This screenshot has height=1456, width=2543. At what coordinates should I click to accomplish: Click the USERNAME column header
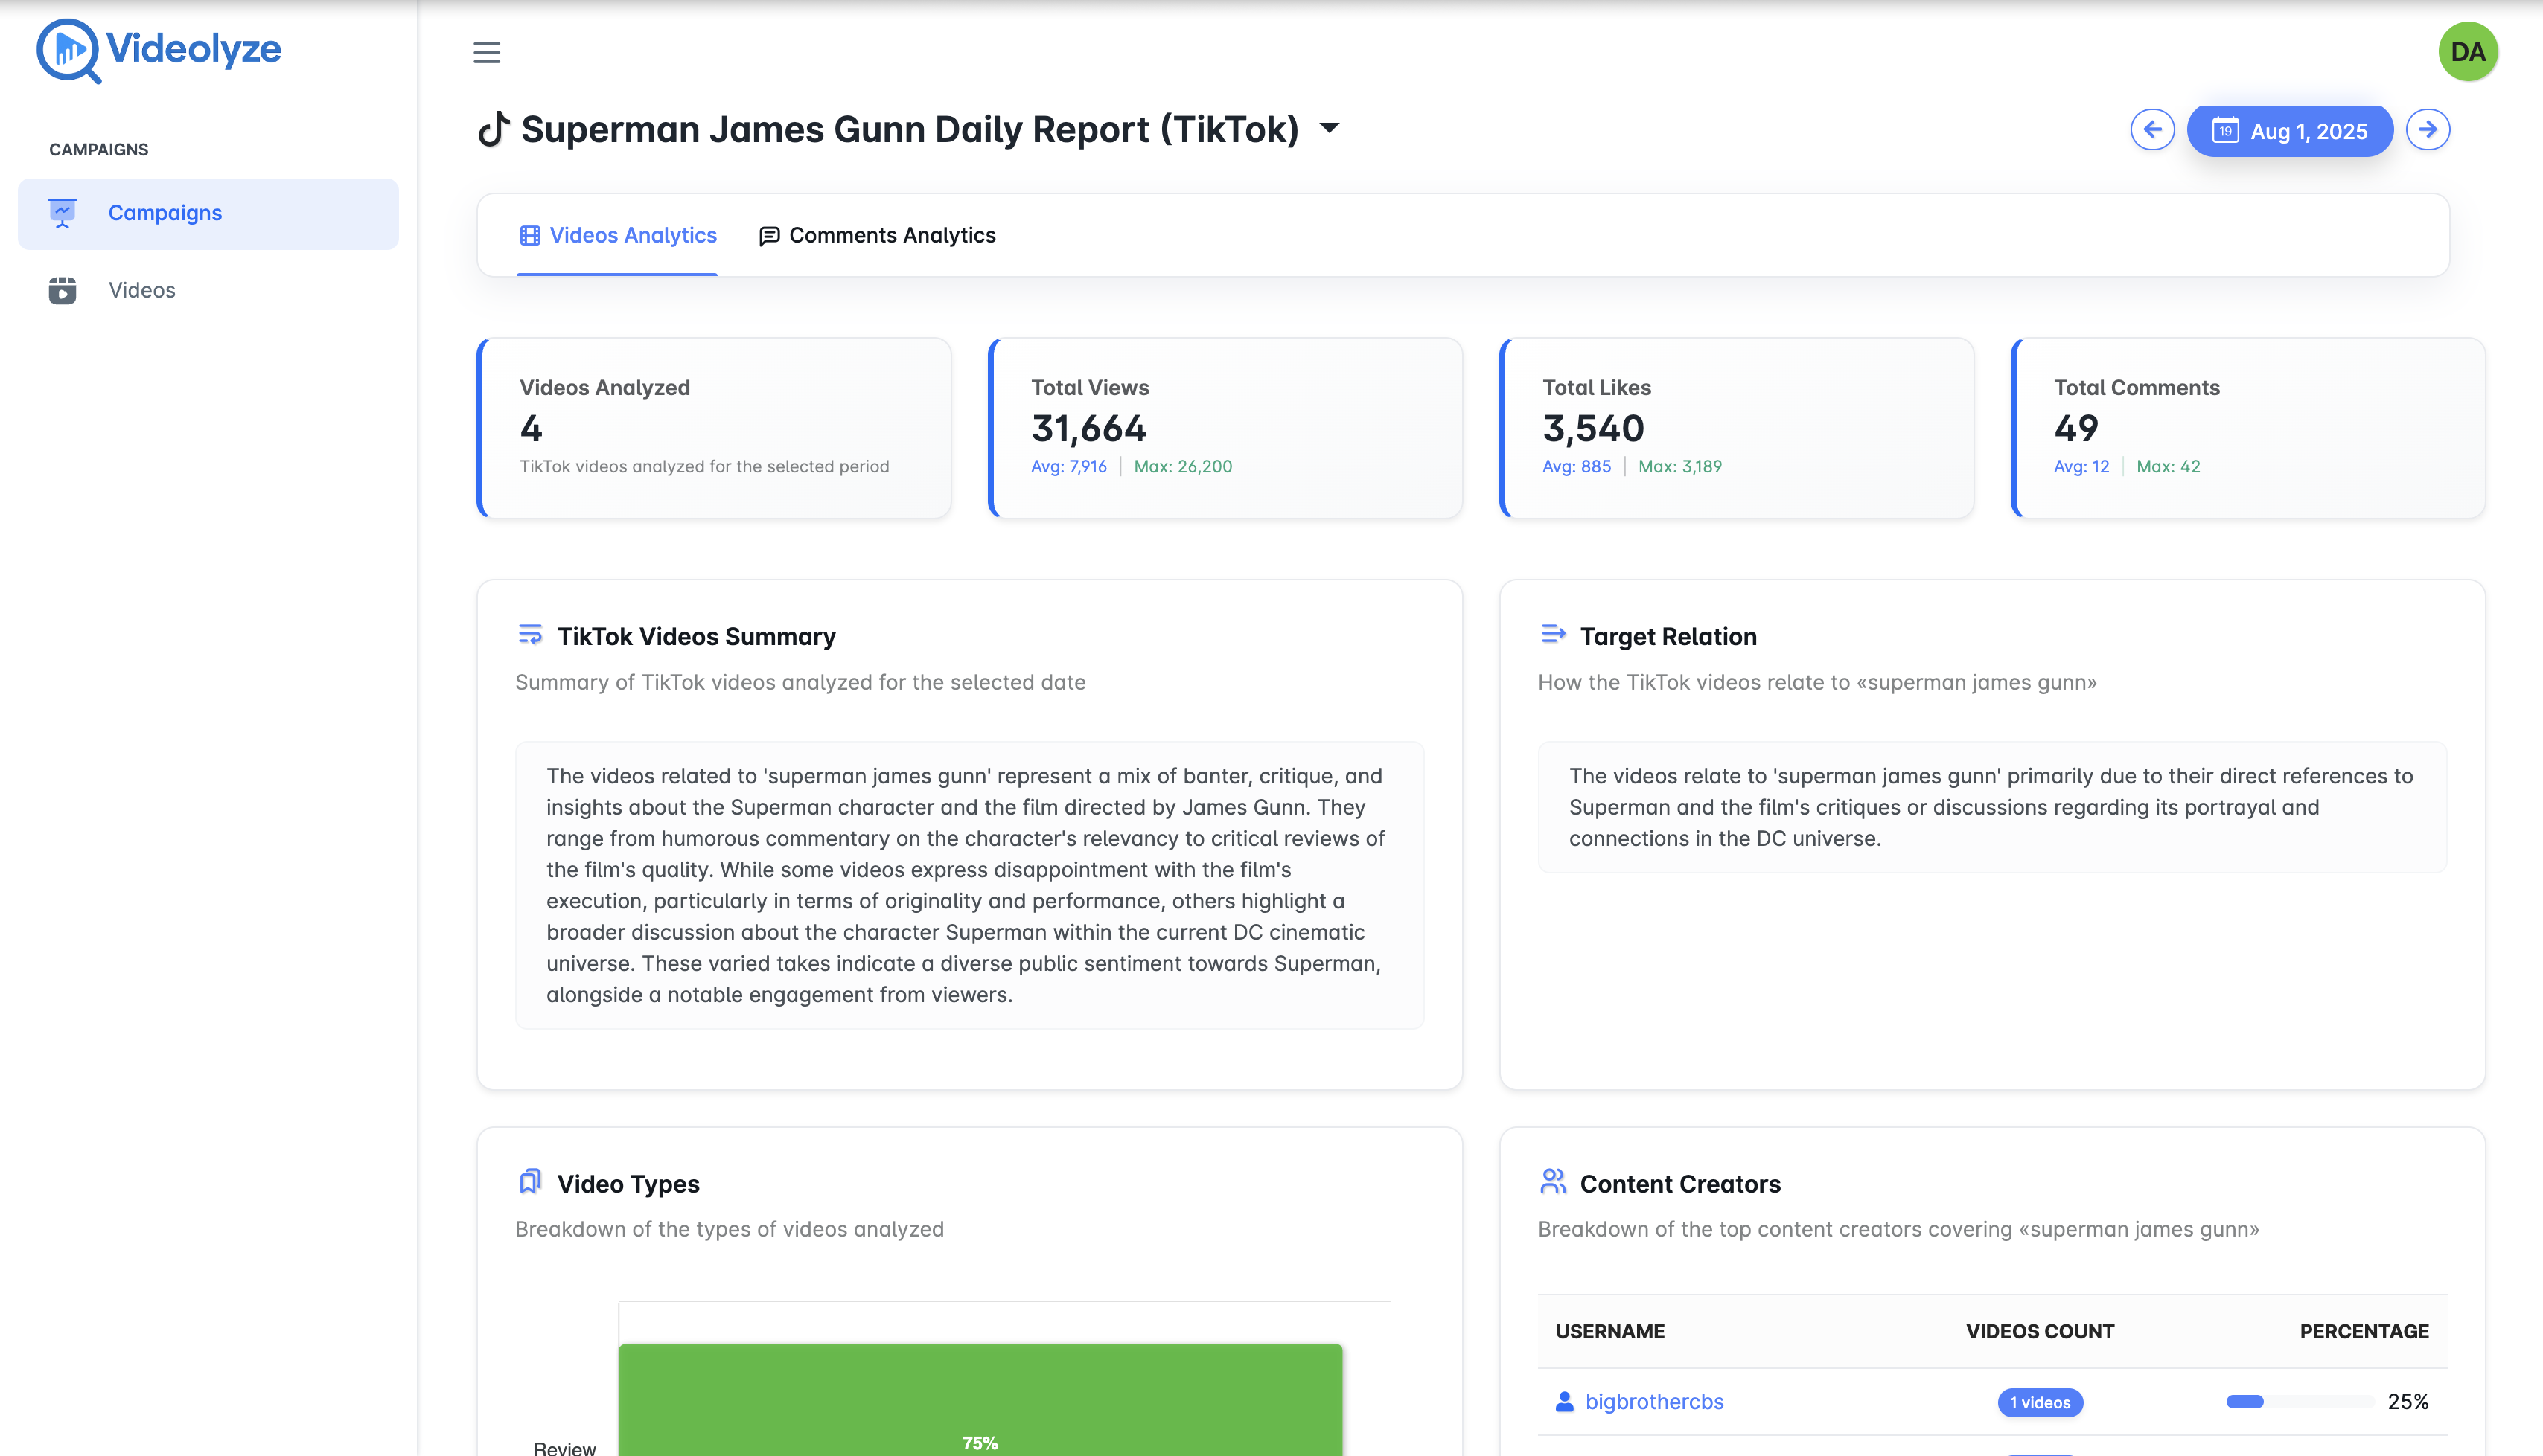tap(1609, 1332)
